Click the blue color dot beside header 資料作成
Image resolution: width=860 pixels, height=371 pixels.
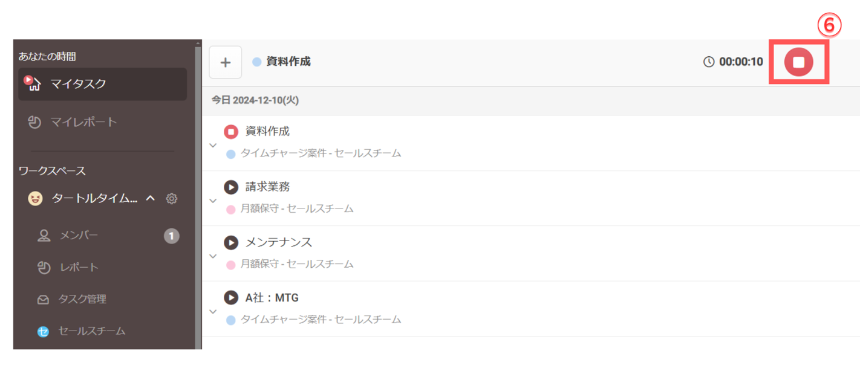click(x=257, y=62)
